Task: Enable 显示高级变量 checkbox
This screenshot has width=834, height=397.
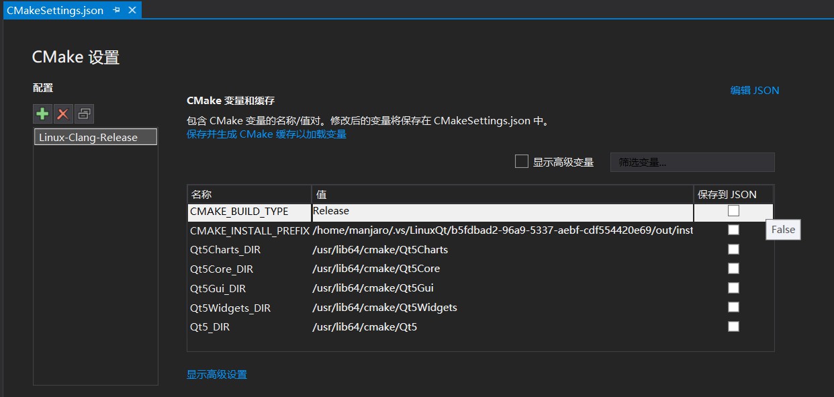Action: [x=521, y=161]
